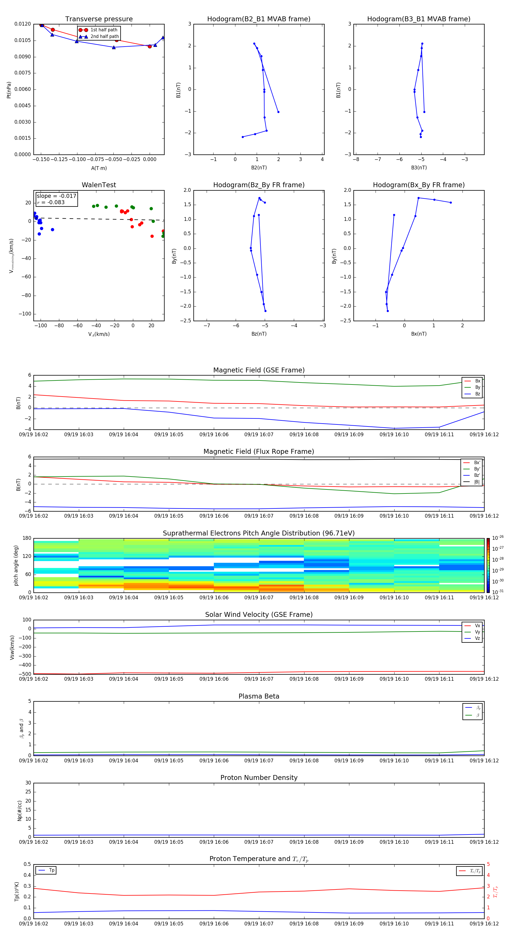Click the "Hodogram(Bz_By FR frame)" title
Image resolution: width=518 pixels, height=949 pixels.
coord(259,185)
